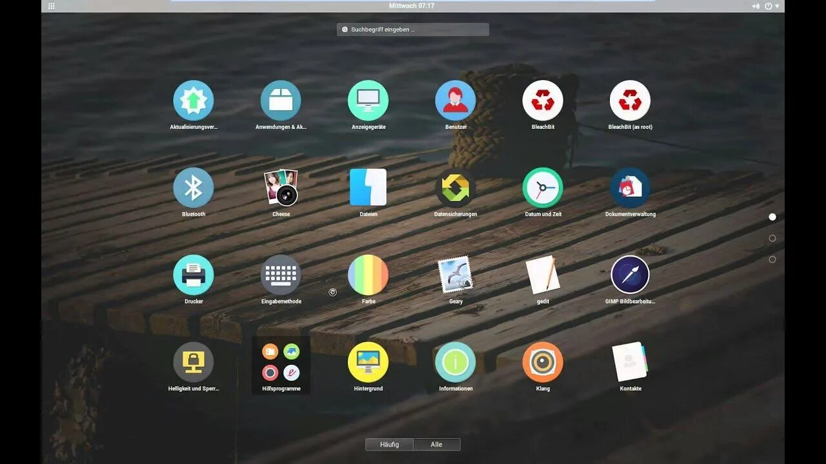Start the Cheese webcam application
Viewport: 826px width, 464px height.
[x=281, y=187]
